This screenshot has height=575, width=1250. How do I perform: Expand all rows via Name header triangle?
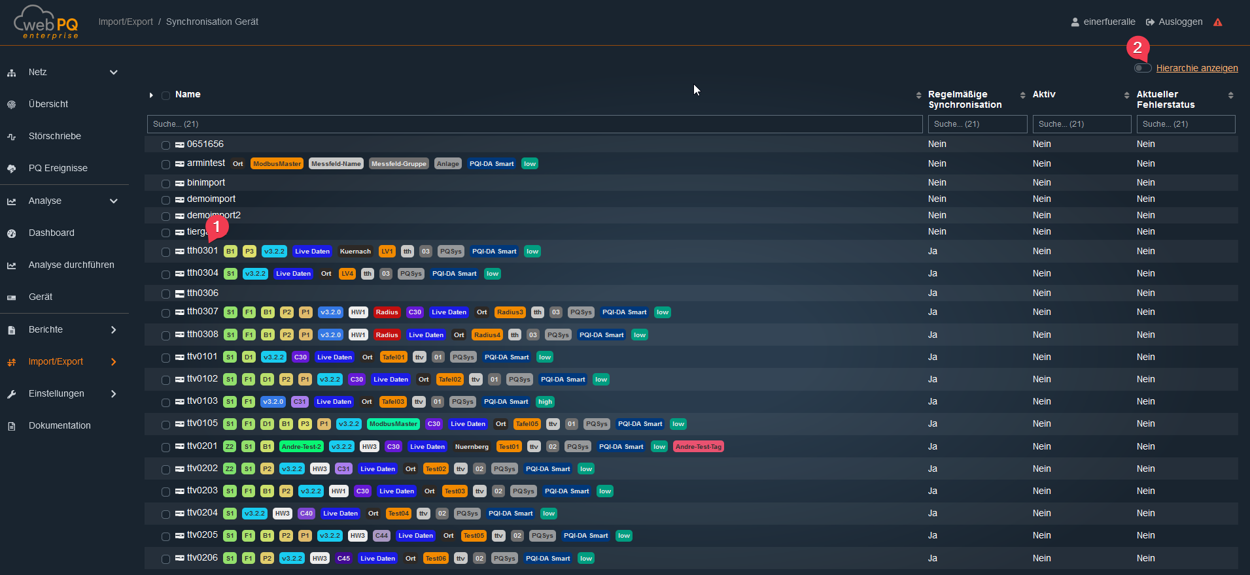[x=151, y=95]
